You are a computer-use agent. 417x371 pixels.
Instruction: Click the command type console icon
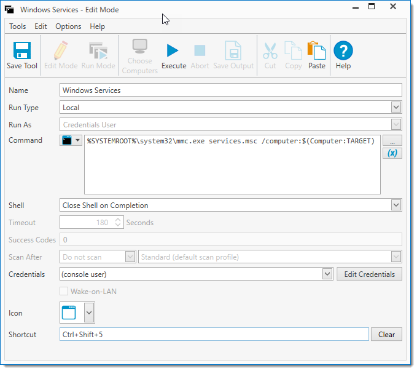[x=66, y=141]
